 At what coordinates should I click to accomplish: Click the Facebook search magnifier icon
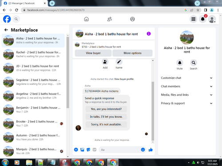(16, 19)
